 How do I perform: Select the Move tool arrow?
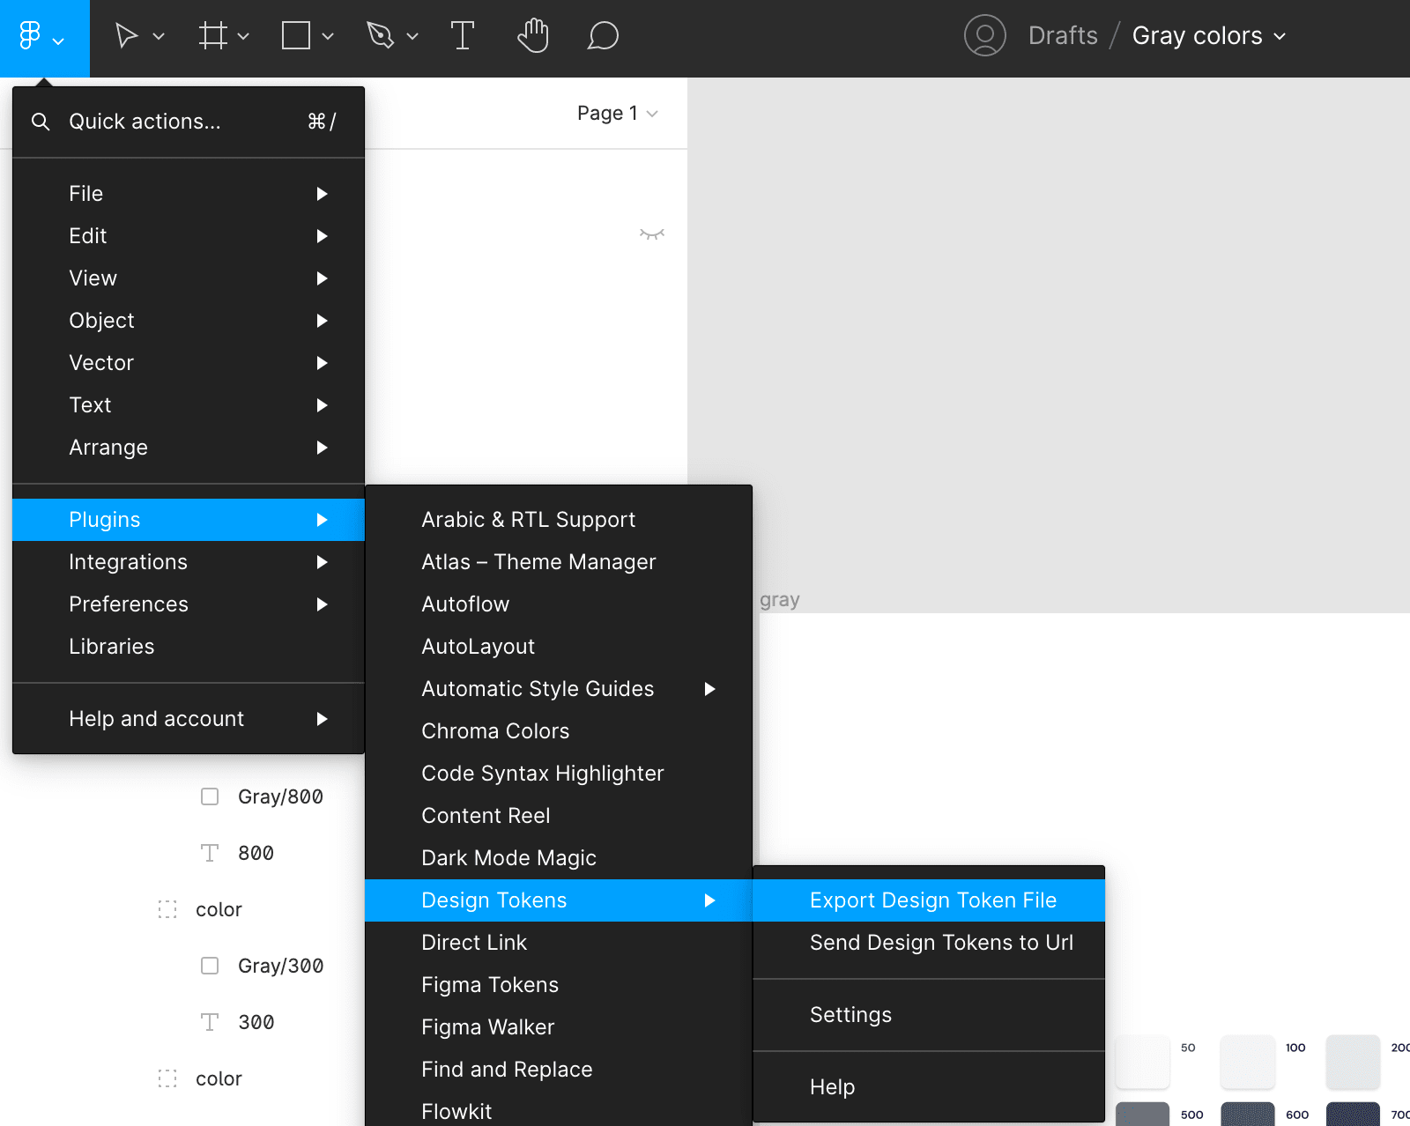point(127,36)
